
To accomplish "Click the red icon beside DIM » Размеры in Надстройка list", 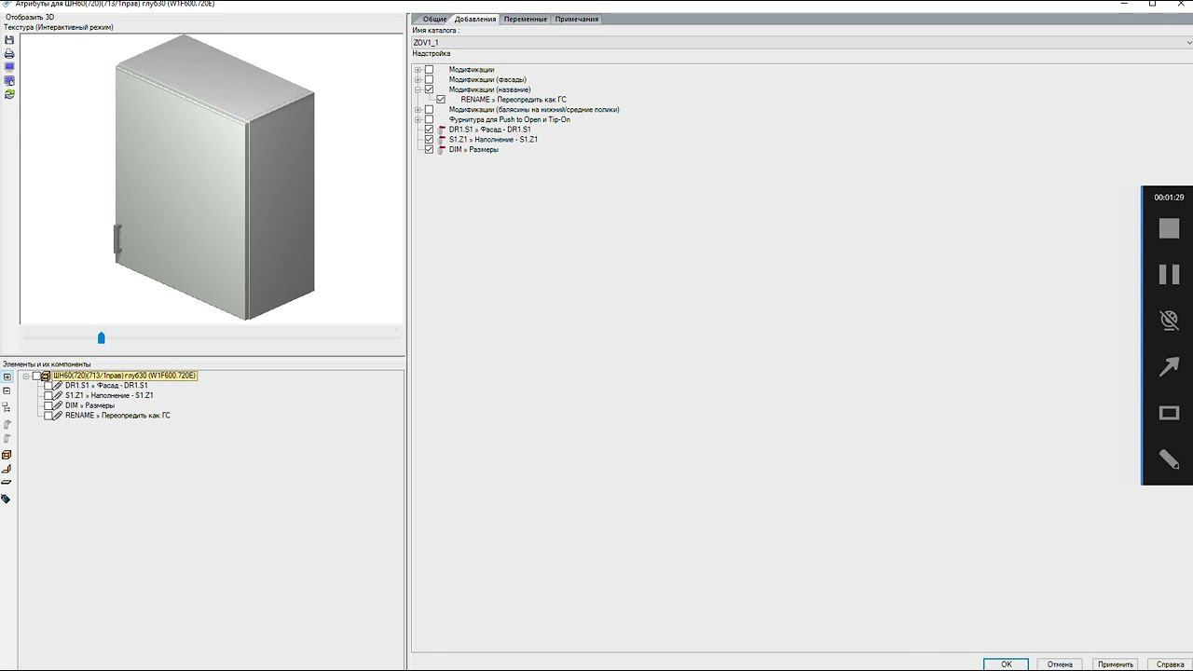I will 441,150.
